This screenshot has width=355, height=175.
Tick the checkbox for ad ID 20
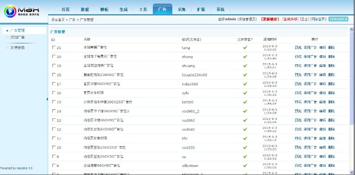tap(53, 57)
